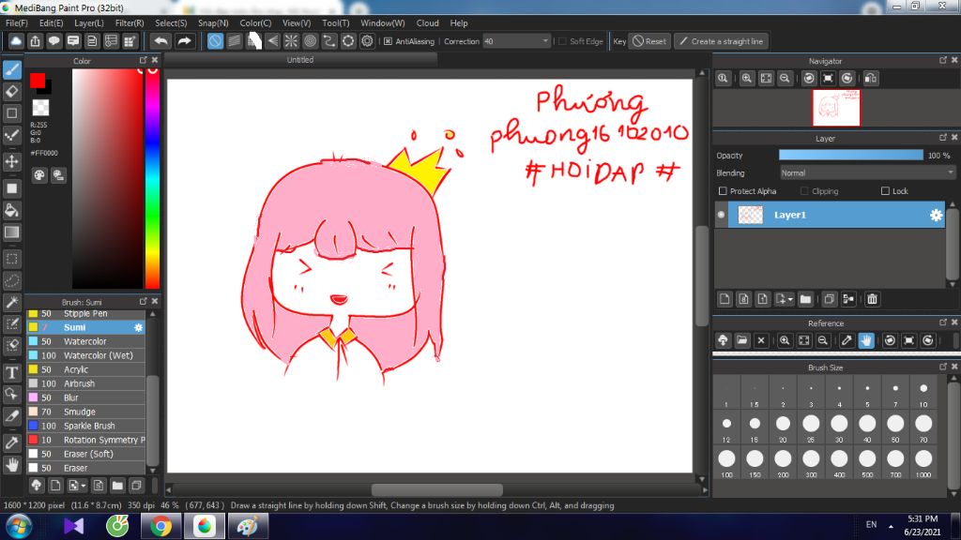This screenshot has width=961, height=540.
Task: Select the rectangular Select tool
Action: (12, 259)
